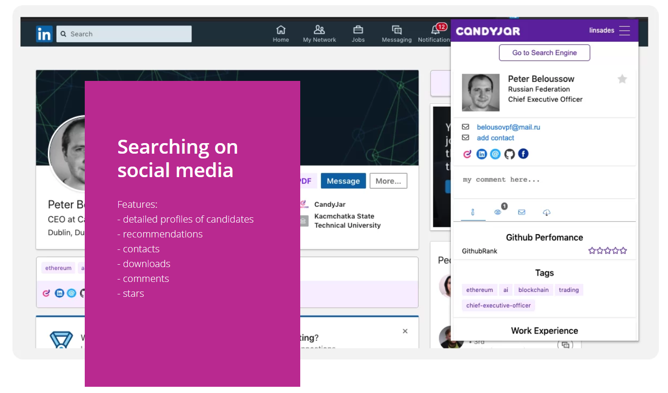The image size is (668, 393).
Task: Star Peter Beloussow's CandyJar profile
Action: point(622,79)
